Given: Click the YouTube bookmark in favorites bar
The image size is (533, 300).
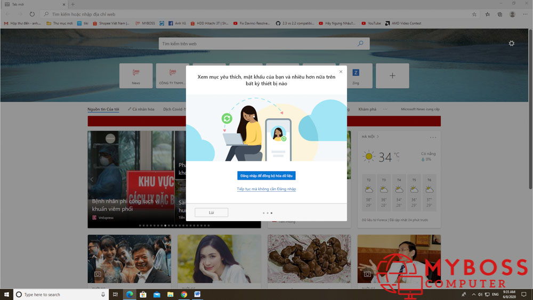Looking at the screenshot, I should [372, 23].
